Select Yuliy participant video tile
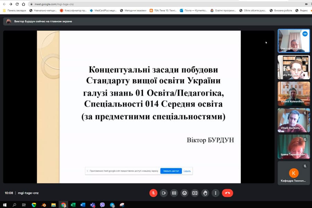The image size is (312, 208). (294, 67)
